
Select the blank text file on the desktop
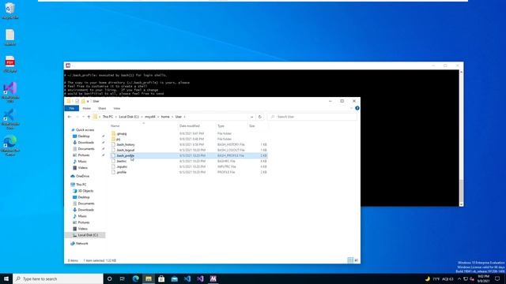pos(10,37)
